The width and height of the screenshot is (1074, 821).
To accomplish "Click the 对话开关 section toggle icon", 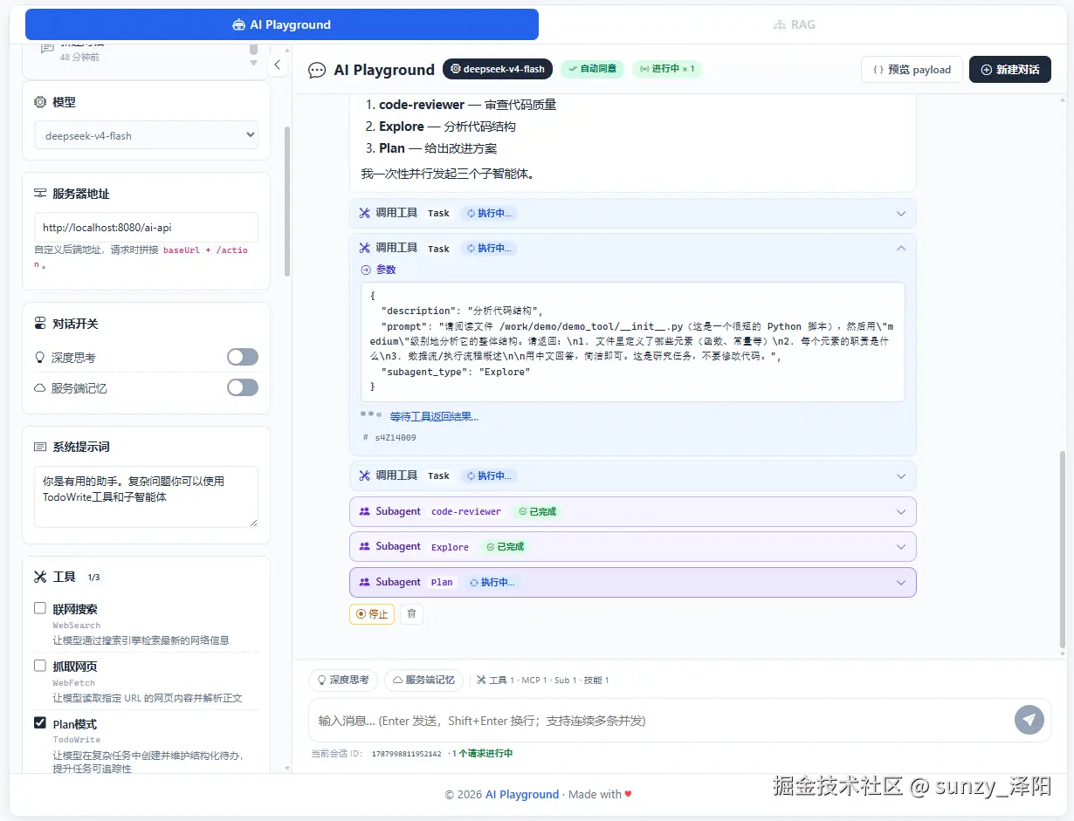I will click(x=40, y=324).
